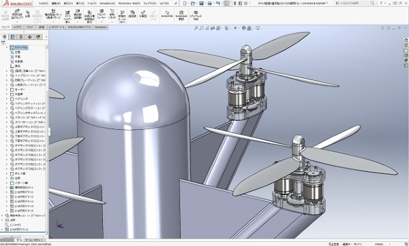
Task: Switch to the Simulation command tab
Action: (x=100, y=27)
